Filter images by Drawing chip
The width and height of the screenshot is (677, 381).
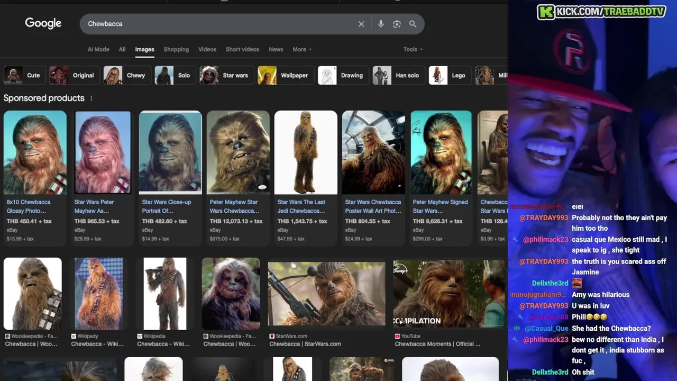coord(342,75)
